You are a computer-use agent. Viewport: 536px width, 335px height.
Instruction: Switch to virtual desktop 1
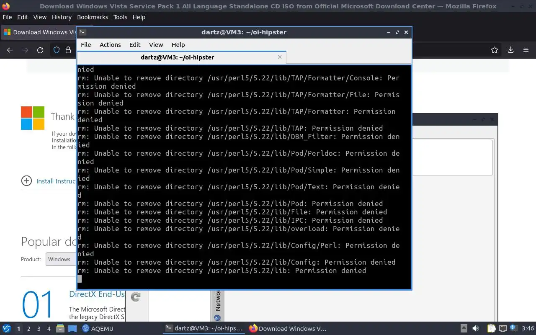(18, 328)
